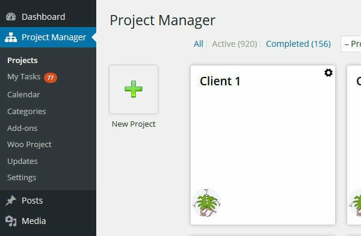Click the plant avatar on Client 1 card
Screen dimensions: 361x236
pyautogui.click(x=207, y=203)
